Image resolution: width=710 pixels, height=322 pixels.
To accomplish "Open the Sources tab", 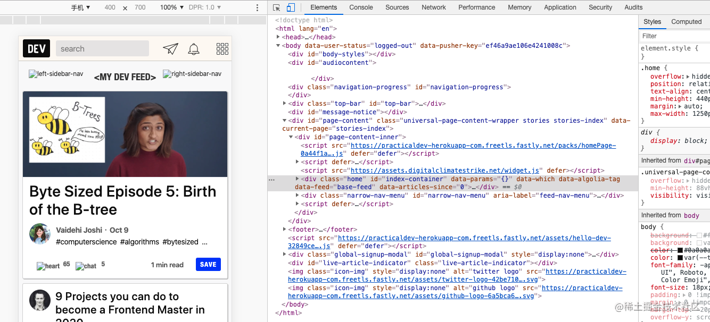I will pos(397,7).
